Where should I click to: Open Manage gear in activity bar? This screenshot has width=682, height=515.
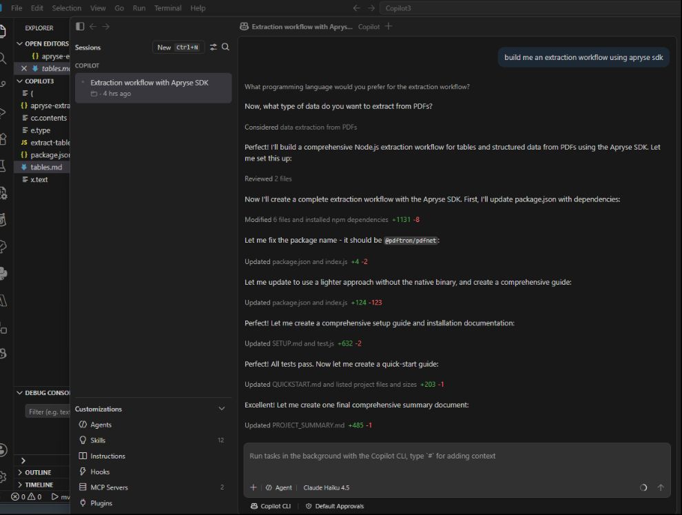(x=3, y=476)
